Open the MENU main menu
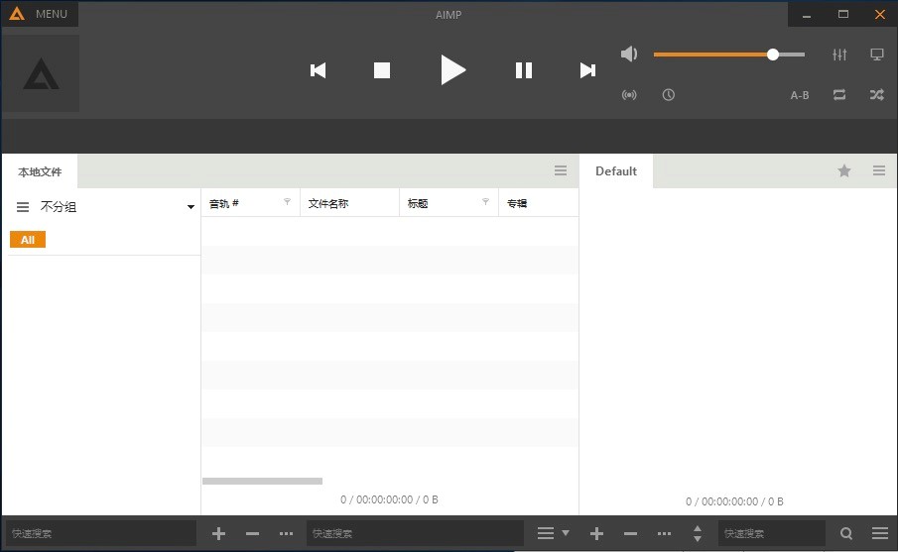 40,14
